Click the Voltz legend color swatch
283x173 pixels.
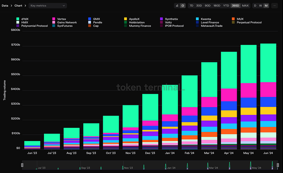click(x=161, y=22)
